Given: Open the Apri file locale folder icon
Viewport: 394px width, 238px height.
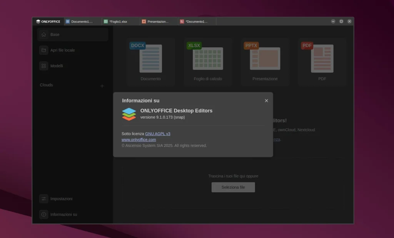Looking at the screenshot, I should pos(44,50).
